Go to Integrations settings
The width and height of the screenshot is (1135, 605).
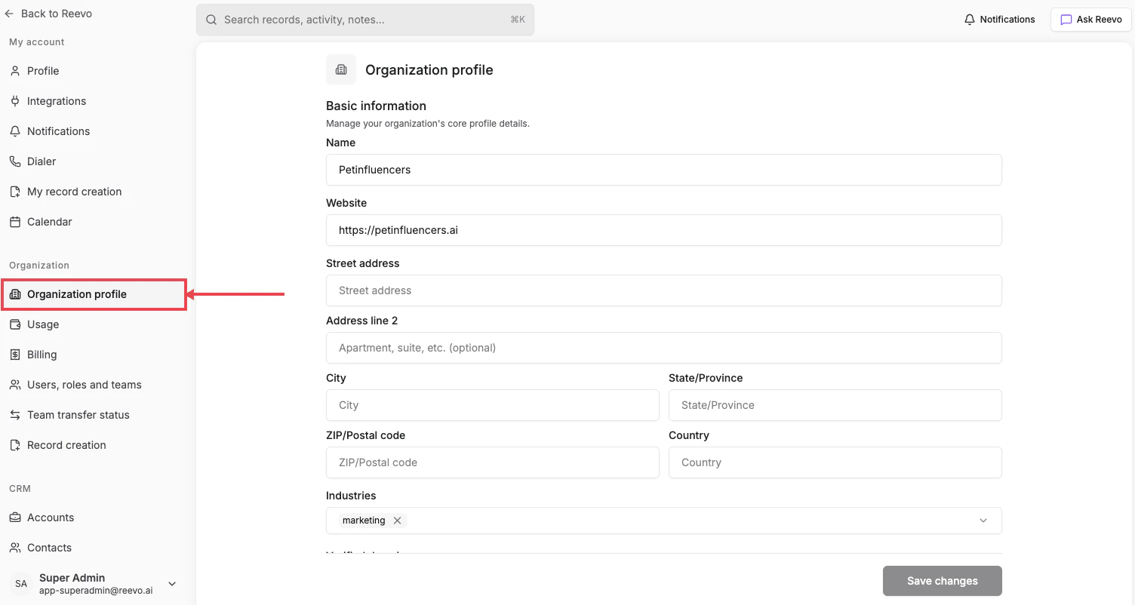tap(95, 101)
